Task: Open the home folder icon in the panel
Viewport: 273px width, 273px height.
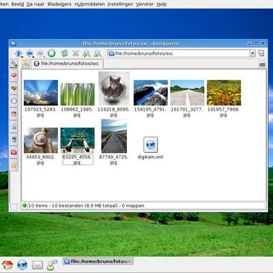Action: [8, 265]
